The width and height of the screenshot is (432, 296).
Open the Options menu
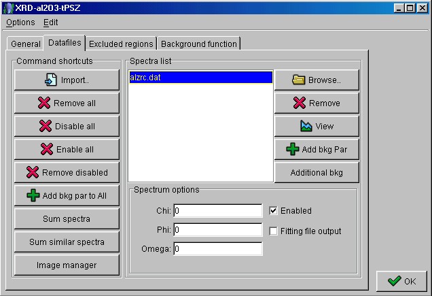coord(20,22)
